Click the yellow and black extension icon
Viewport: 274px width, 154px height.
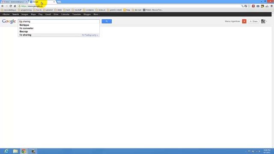(x=262, y=6)
